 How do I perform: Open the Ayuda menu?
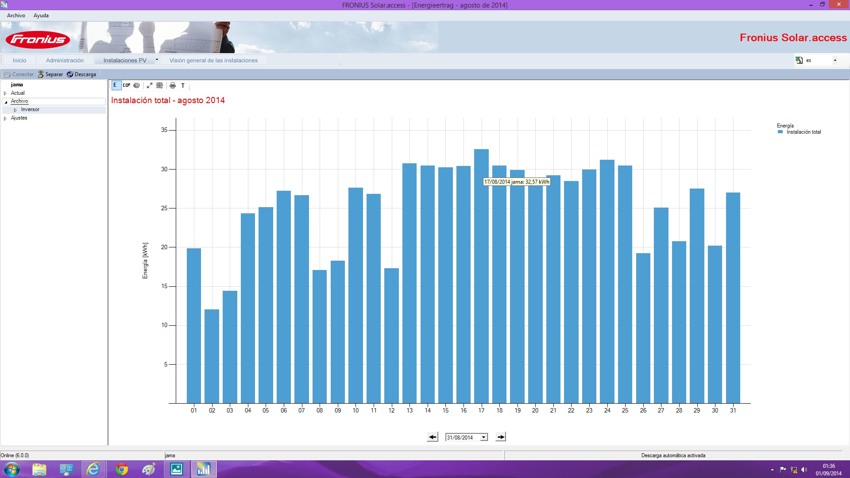41,15
